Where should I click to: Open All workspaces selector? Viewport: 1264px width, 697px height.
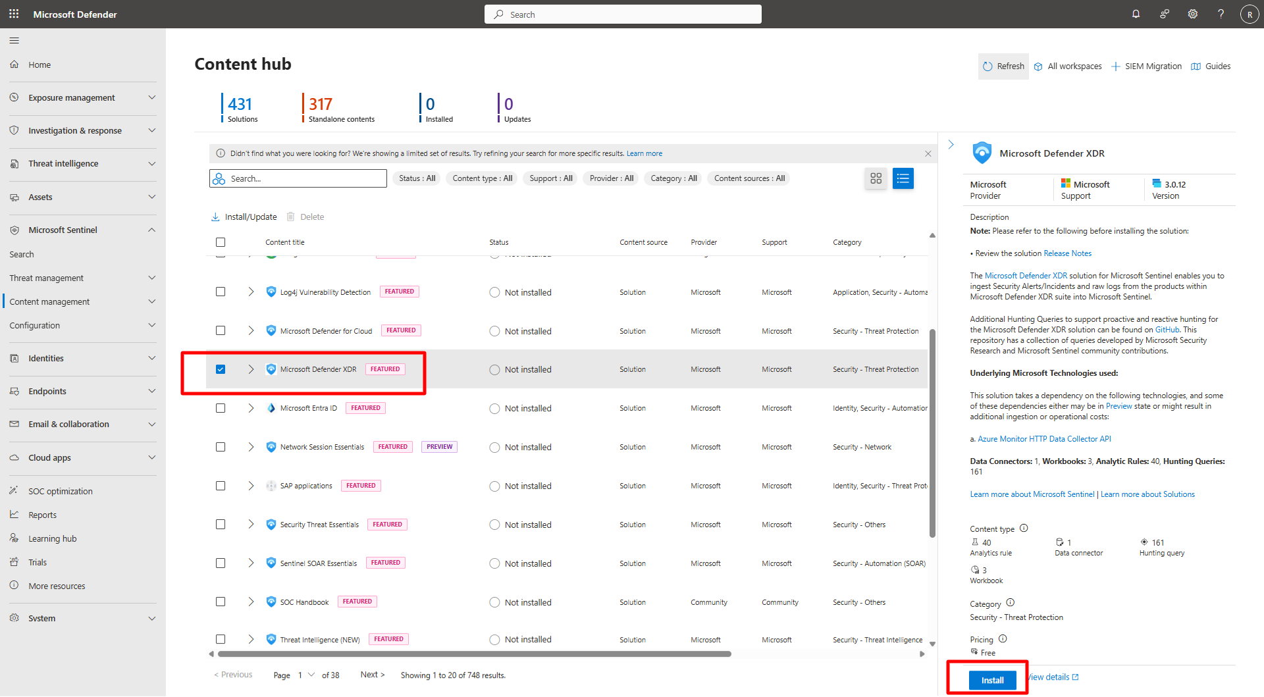click(x=1068, y=66)
